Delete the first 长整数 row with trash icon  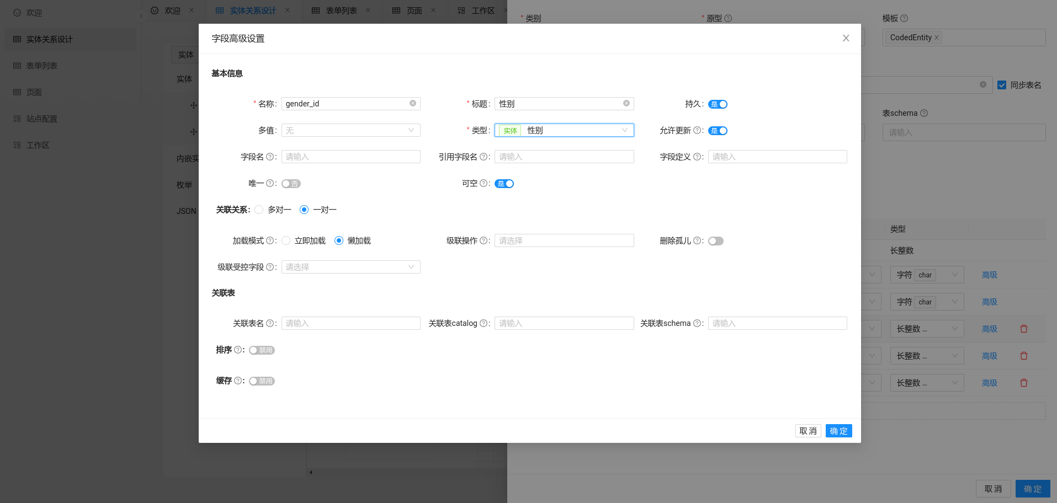(1024, 329)
